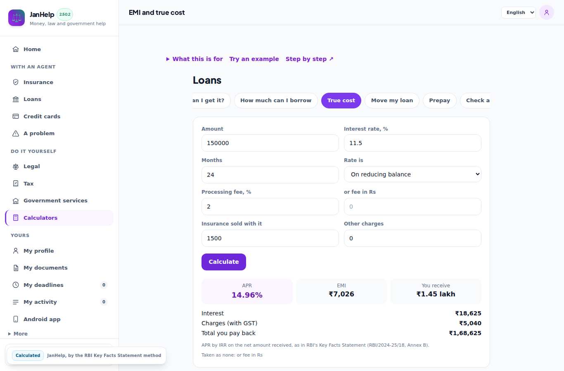Click the Insurance shield icon
The image size is (564, 371).
click(16, 82)
